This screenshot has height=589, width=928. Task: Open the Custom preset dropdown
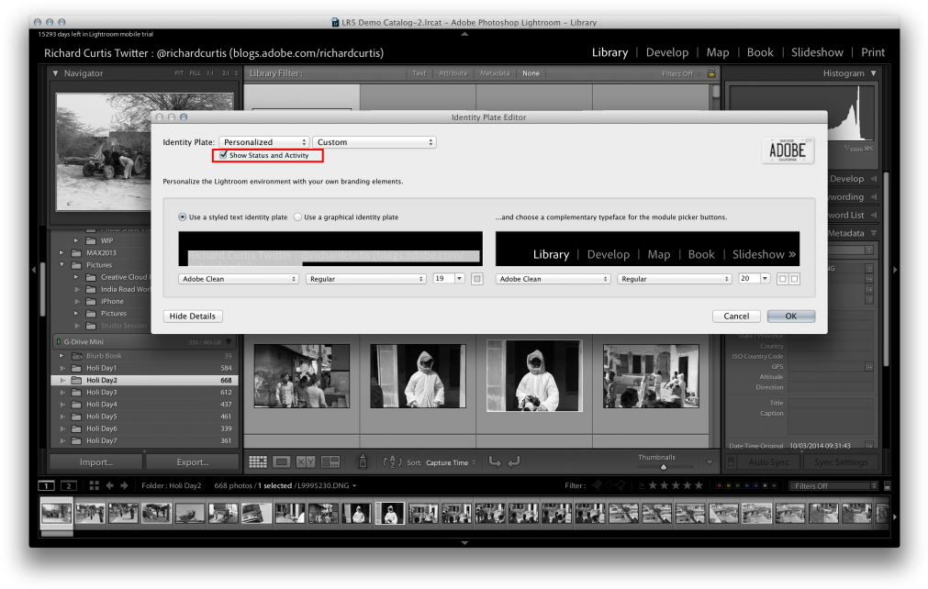(375, 142)
